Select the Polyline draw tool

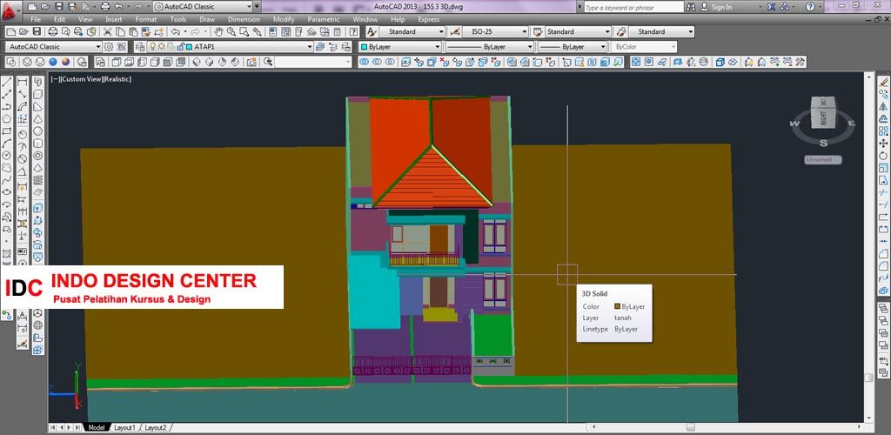pos(7,106)
